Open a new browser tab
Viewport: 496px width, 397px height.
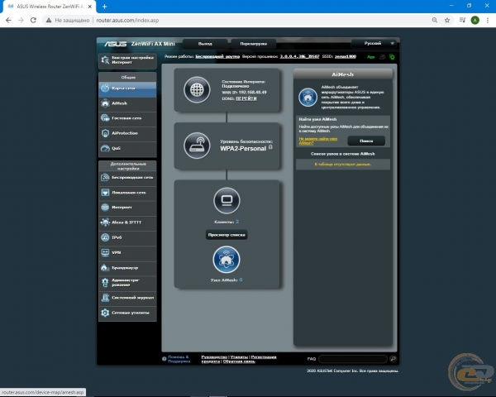(104, 7)
